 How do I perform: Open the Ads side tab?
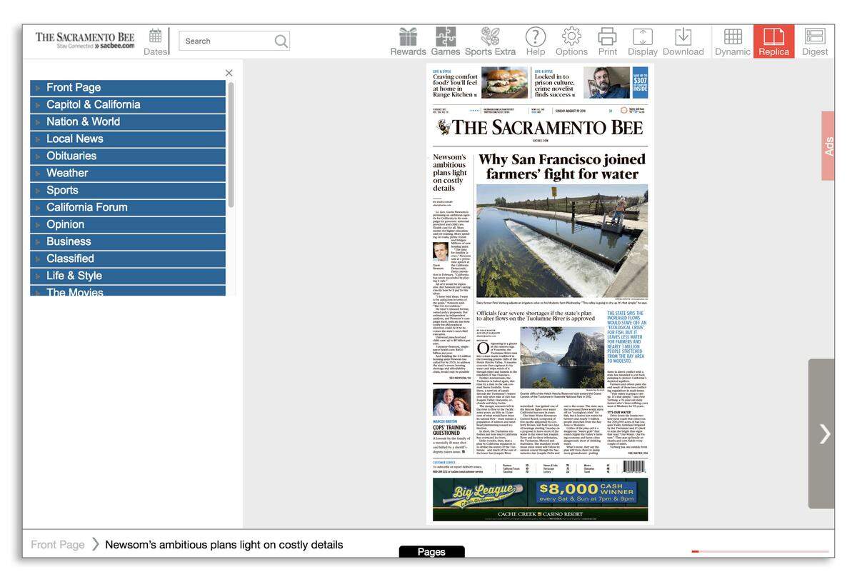pos(828,146)
